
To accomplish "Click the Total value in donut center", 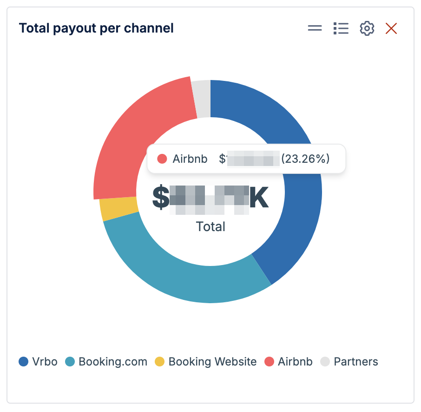I will 210,198.
